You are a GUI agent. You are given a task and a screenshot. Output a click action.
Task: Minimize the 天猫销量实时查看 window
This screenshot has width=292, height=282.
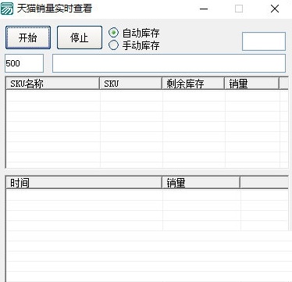204,9
